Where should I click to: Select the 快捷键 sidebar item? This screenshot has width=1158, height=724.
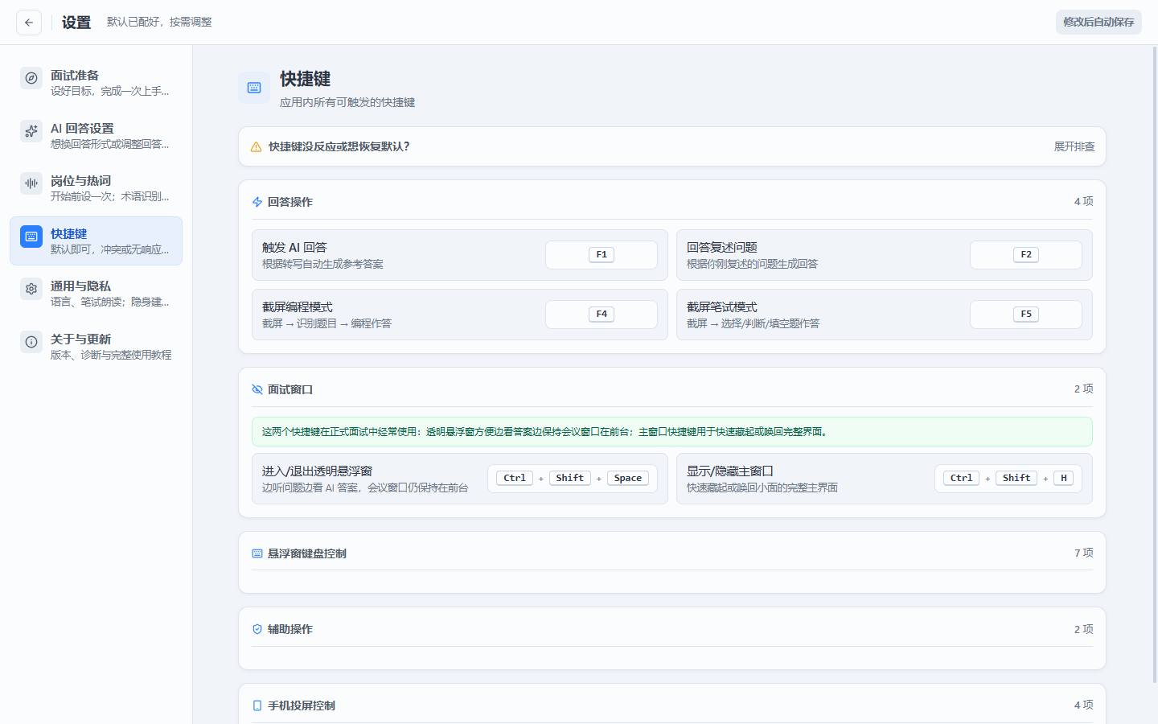(x=96, y=241)
